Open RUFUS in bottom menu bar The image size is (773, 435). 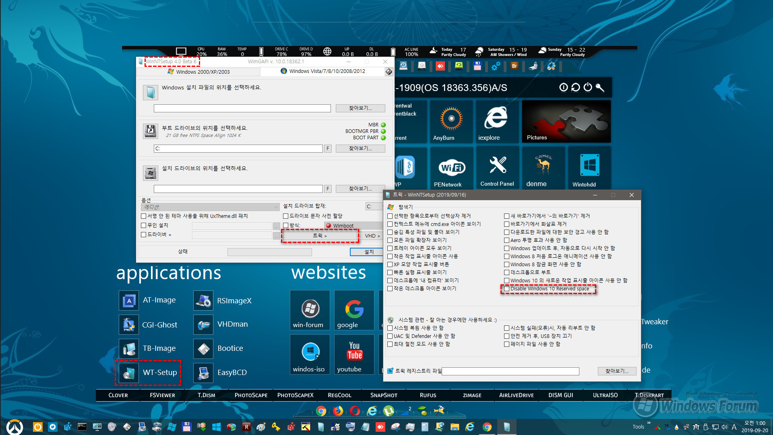(x=428, y=396)
